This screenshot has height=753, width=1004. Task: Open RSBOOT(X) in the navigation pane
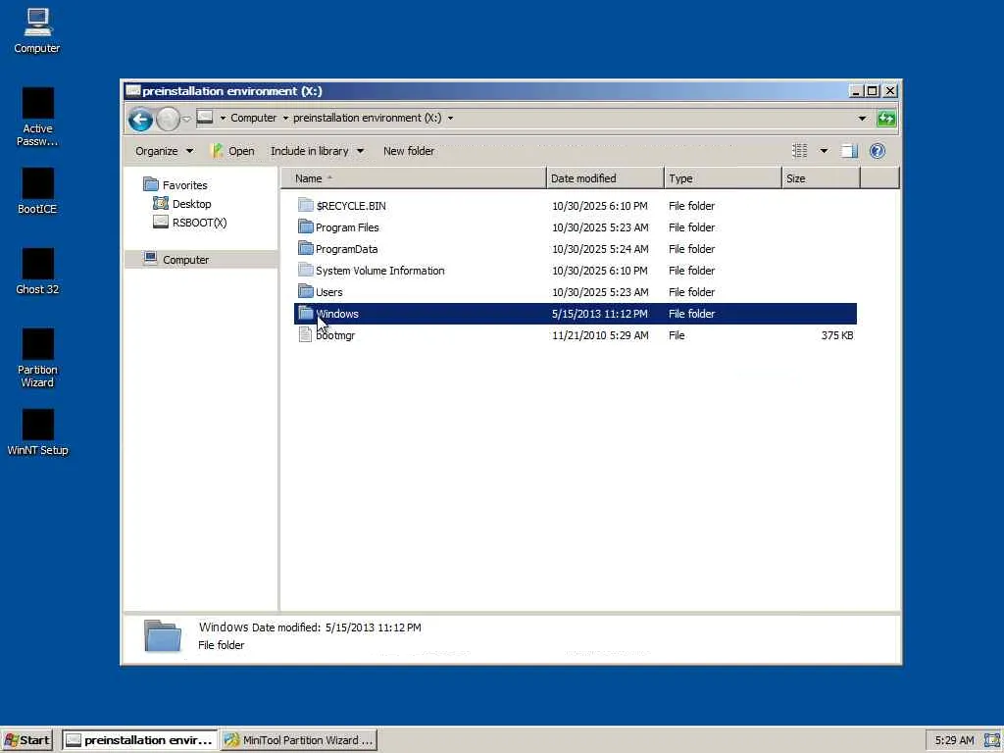tap(199, 223)
